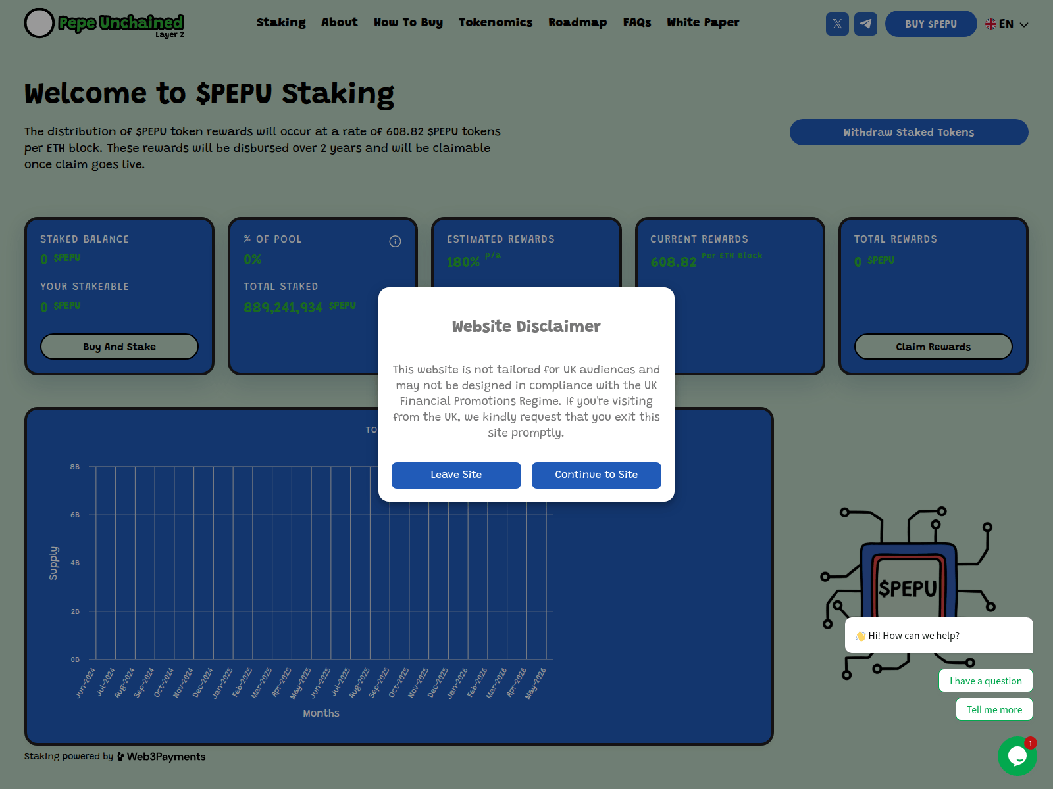The image size is (1053, 789).
Task: Click the Website Disclaimer heading
Action: pos(526,326)
